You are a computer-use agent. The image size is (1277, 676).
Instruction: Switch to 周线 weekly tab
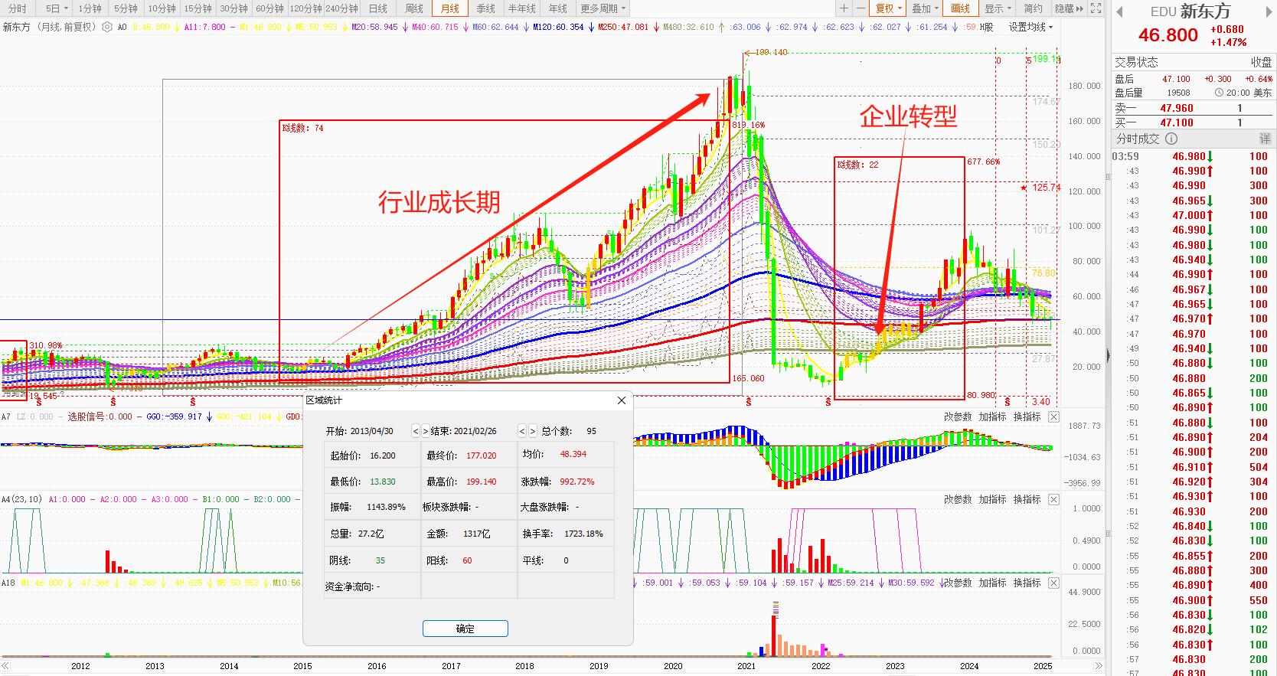pos(413,8)
